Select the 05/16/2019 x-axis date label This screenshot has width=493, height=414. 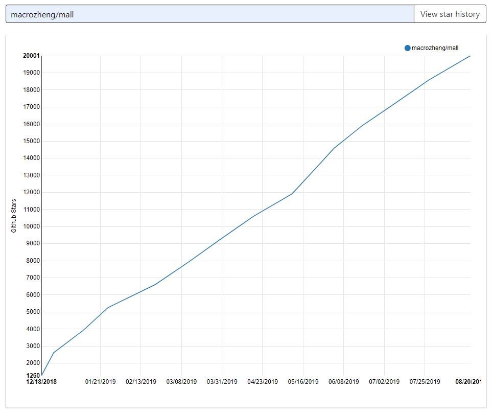(x=303, y=382)
